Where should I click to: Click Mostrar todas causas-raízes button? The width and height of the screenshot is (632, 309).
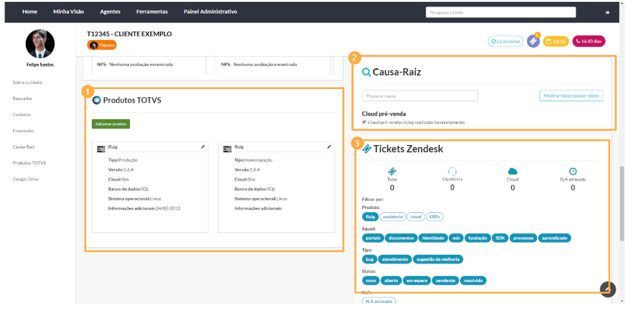pos(571,95)
